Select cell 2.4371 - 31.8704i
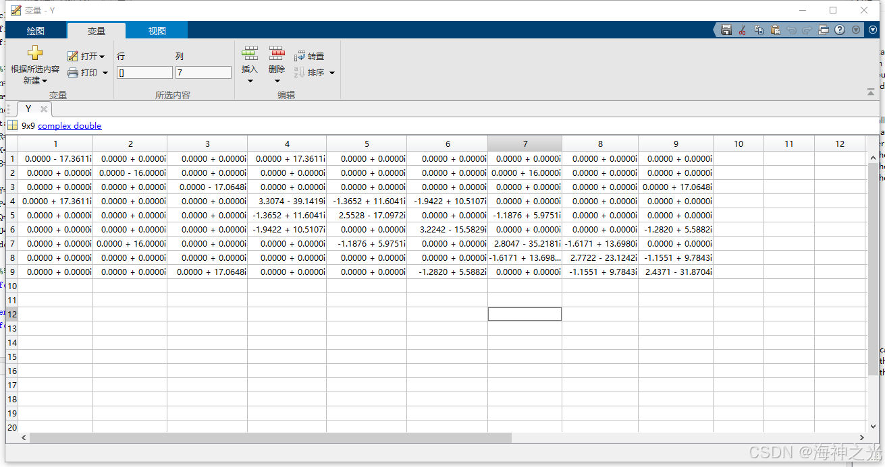 676,272
